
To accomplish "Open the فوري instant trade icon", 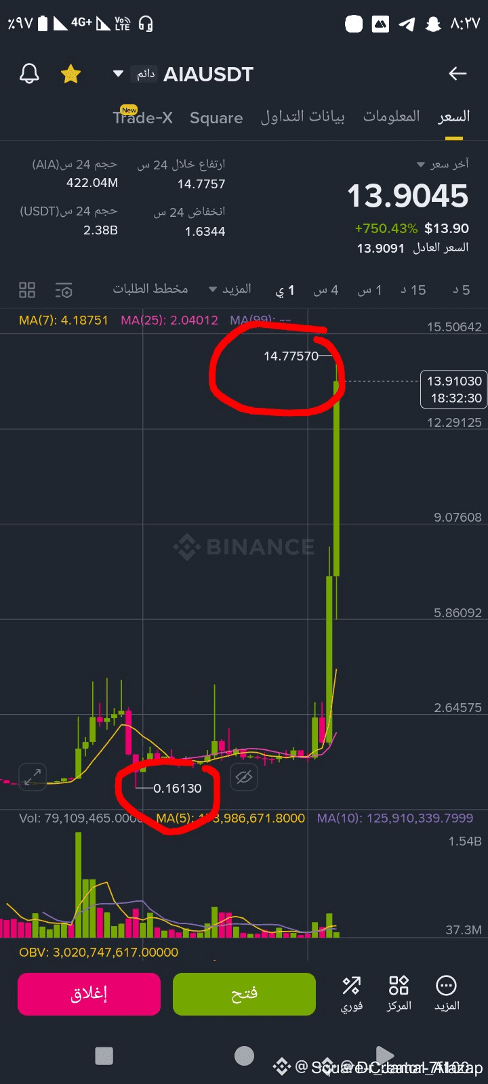I will [351, 993].
